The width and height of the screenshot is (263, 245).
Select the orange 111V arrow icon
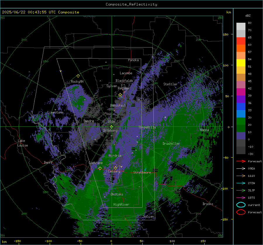(241, 176)
